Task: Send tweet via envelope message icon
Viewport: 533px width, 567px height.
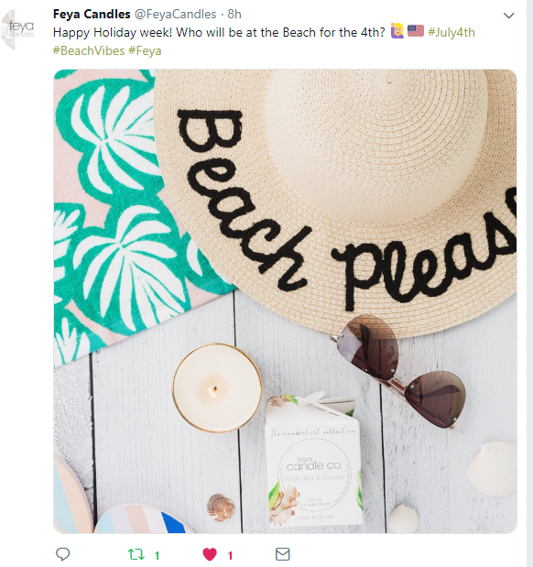Action: point(282,554)
